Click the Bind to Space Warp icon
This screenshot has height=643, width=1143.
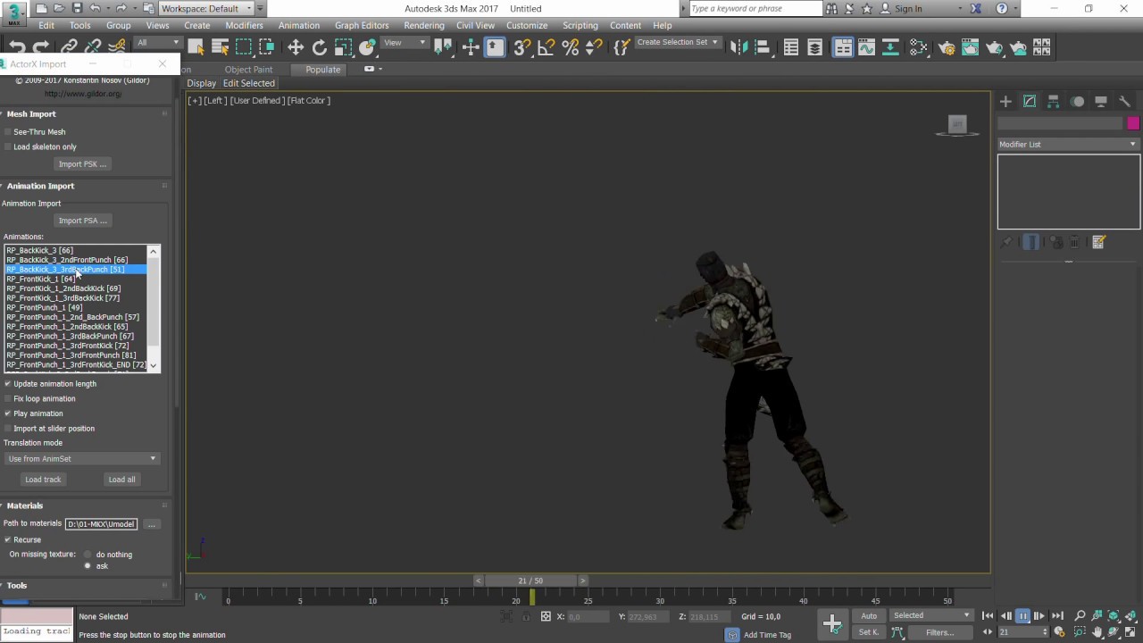click(x=116, y=47)
